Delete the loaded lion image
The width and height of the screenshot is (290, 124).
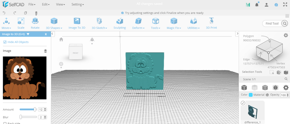coord(45,51)
